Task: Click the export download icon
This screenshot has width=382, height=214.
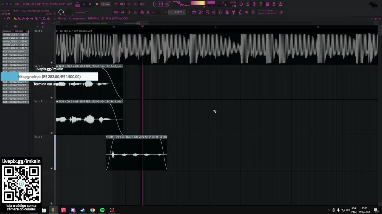Action: pyautogui.click(x=281, y=4)
